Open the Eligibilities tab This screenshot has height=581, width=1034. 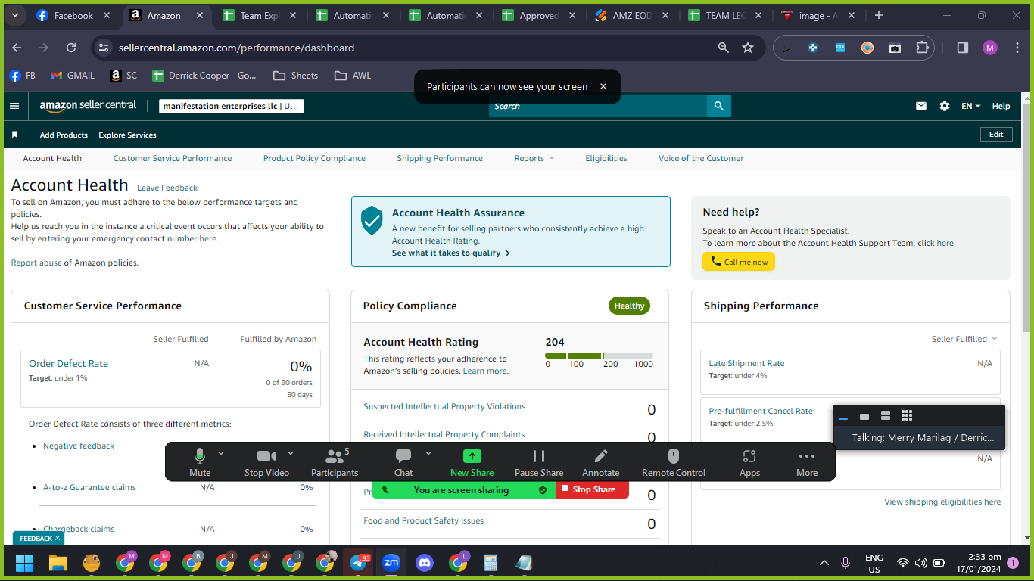[606, 158]
